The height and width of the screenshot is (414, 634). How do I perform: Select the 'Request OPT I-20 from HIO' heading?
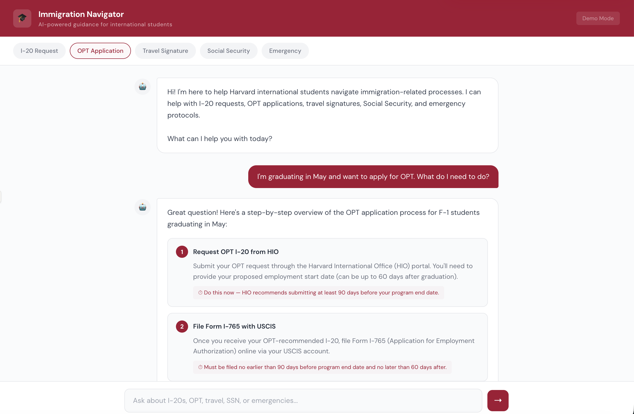tap(236, 252)
